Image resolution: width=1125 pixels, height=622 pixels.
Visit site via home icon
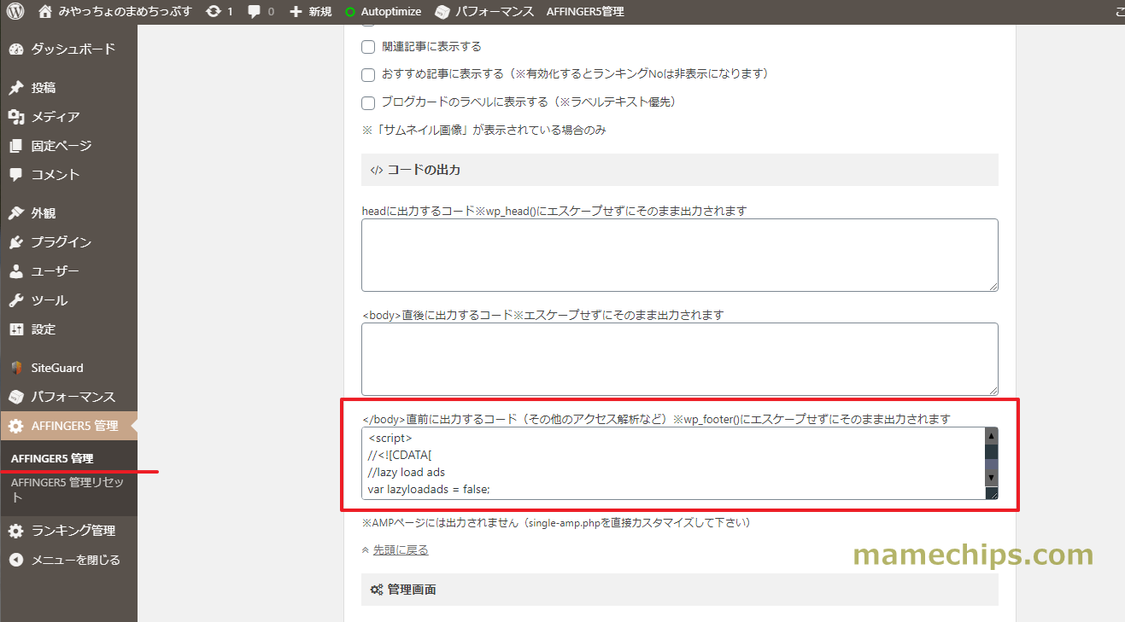[45, 12]
